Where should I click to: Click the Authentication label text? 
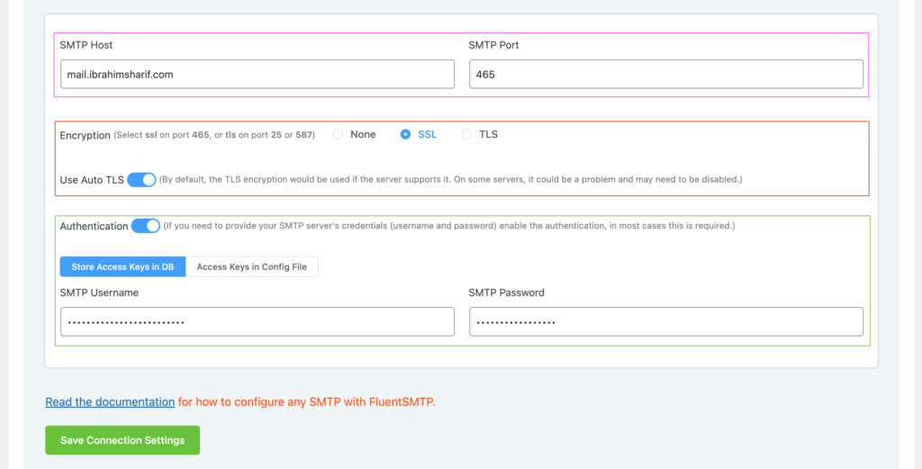[94, 226]
